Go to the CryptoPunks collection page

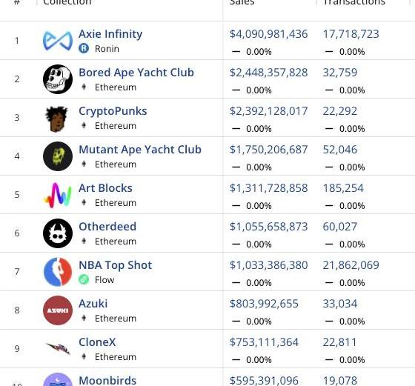[113, 111]
